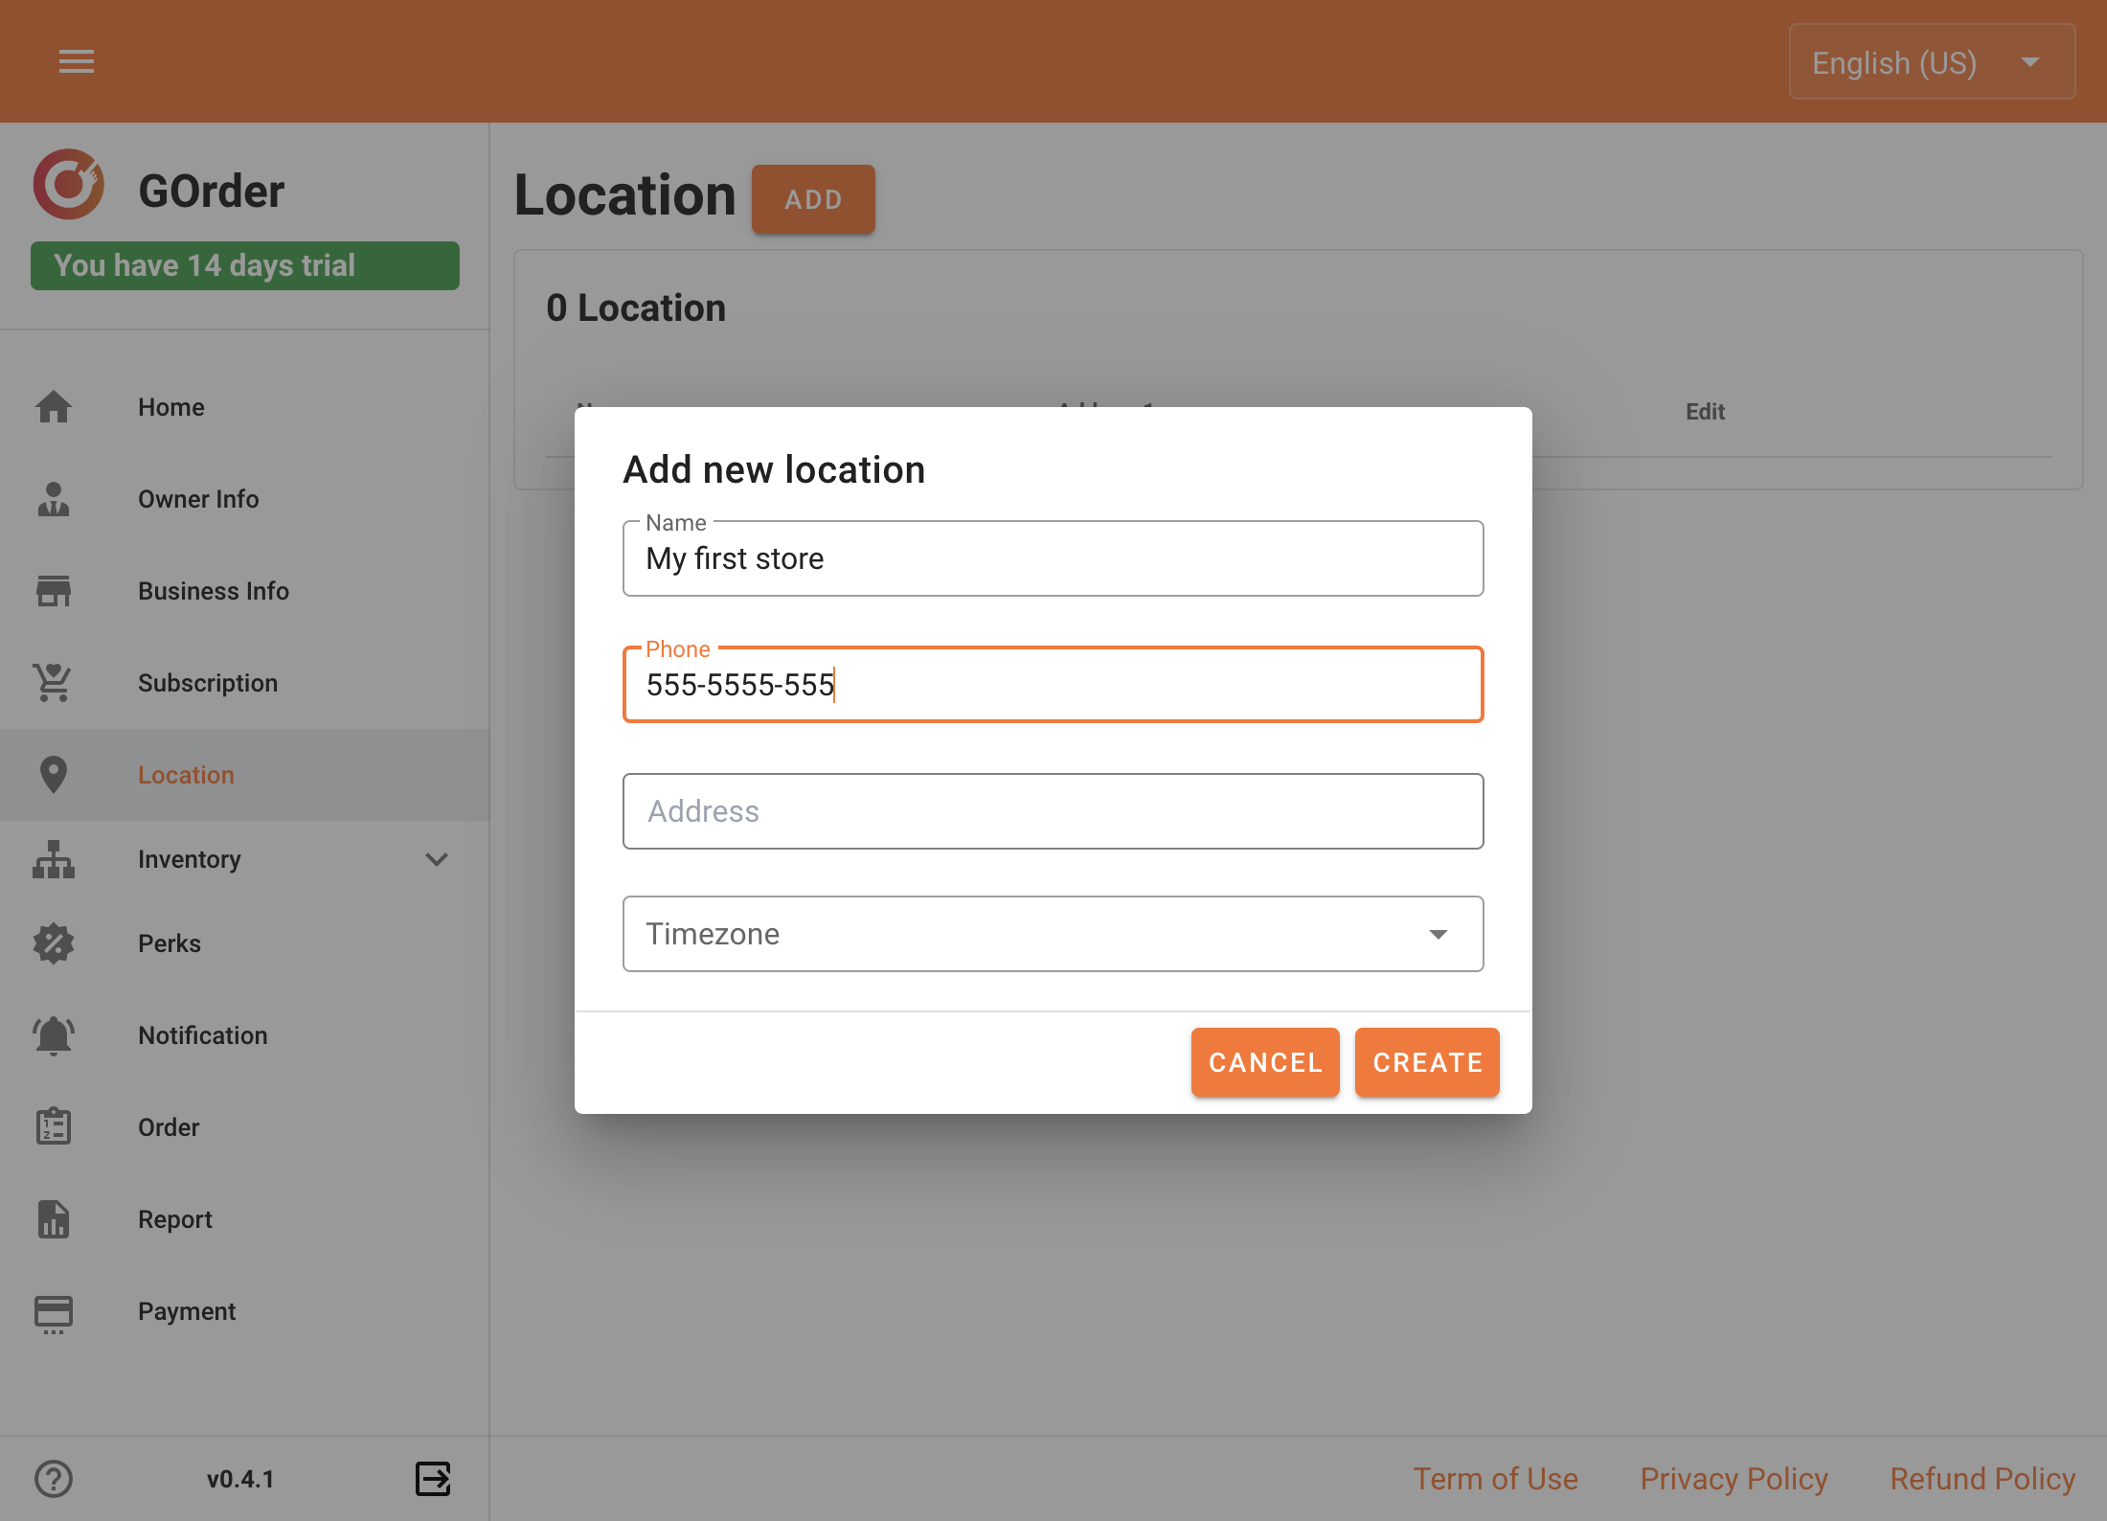Viewport: 2107px width, 1521px height.
Task: Click the 14 days trial banner
Action: coord(245,265)
